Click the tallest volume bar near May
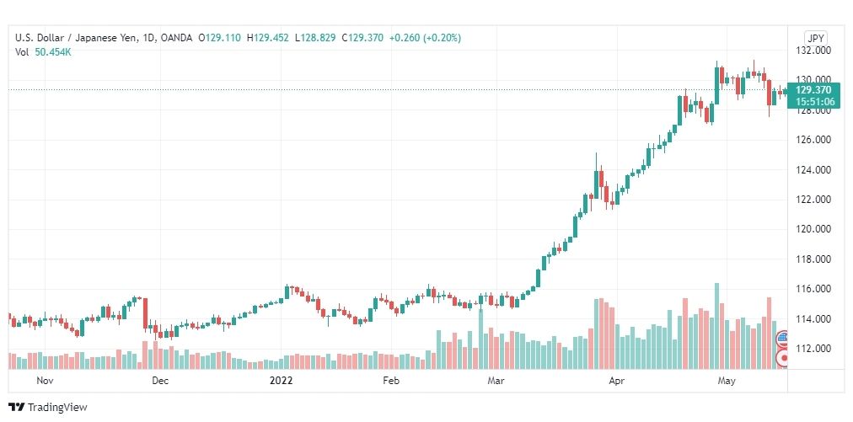 click(717, 326)
